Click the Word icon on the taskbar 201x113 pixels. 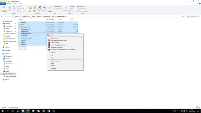[49, 111]
